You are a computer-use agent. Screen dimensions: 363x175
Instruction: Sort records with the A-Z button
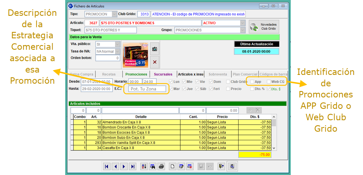click(144, 167)
